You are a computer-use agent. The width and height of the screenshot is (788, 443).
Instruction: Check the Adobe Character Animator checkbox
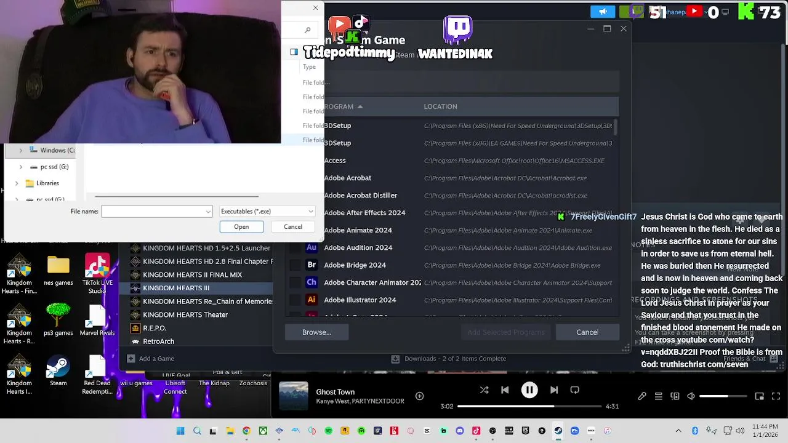(x=295, y=282)
